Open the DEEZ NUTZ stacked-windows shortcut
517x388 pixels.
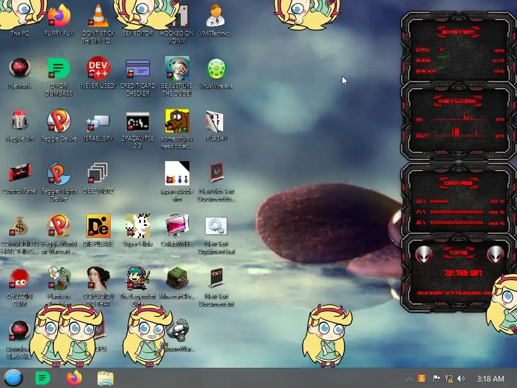98,173
